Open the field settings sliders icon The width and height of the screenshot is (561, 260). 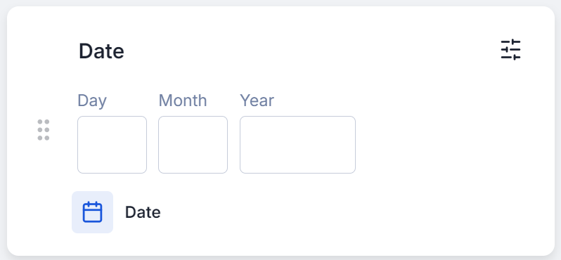click(x=510, y=50)
